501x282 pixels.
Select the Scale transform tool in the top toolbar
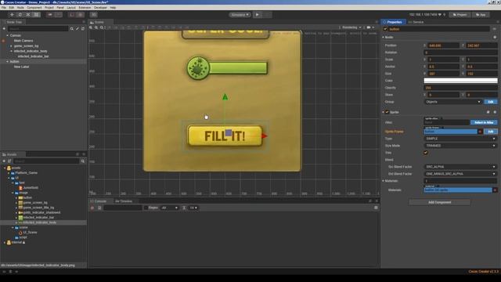tap(28, 15)
